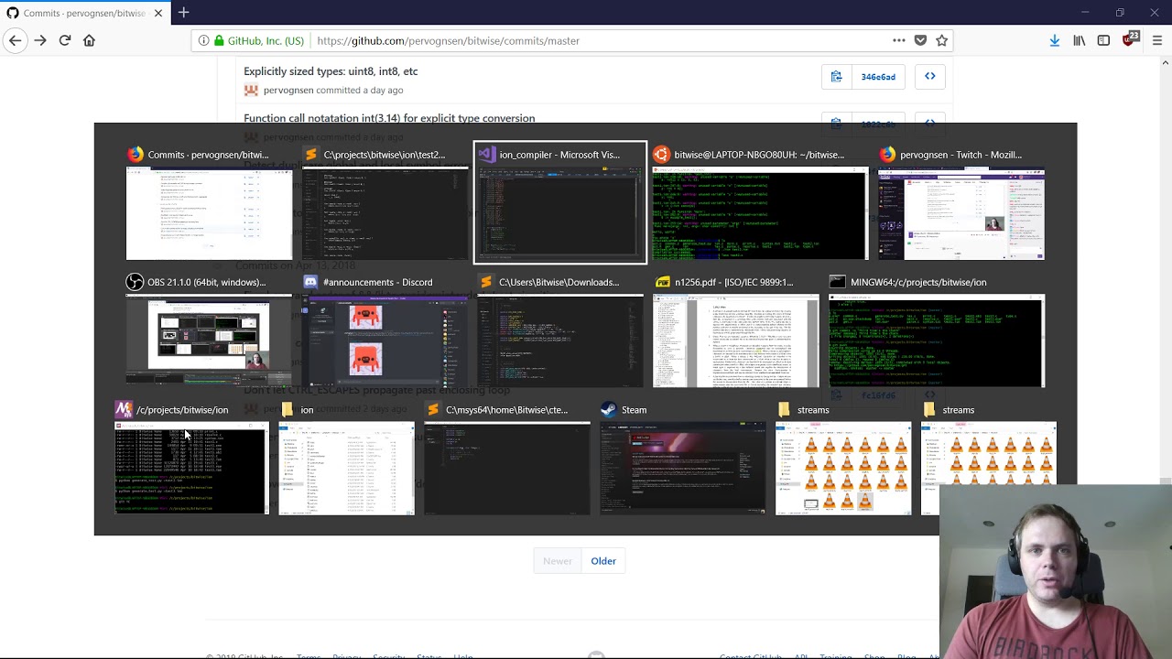Click the Older pagination button
The image size is (1172, 659).
(603, 561)
